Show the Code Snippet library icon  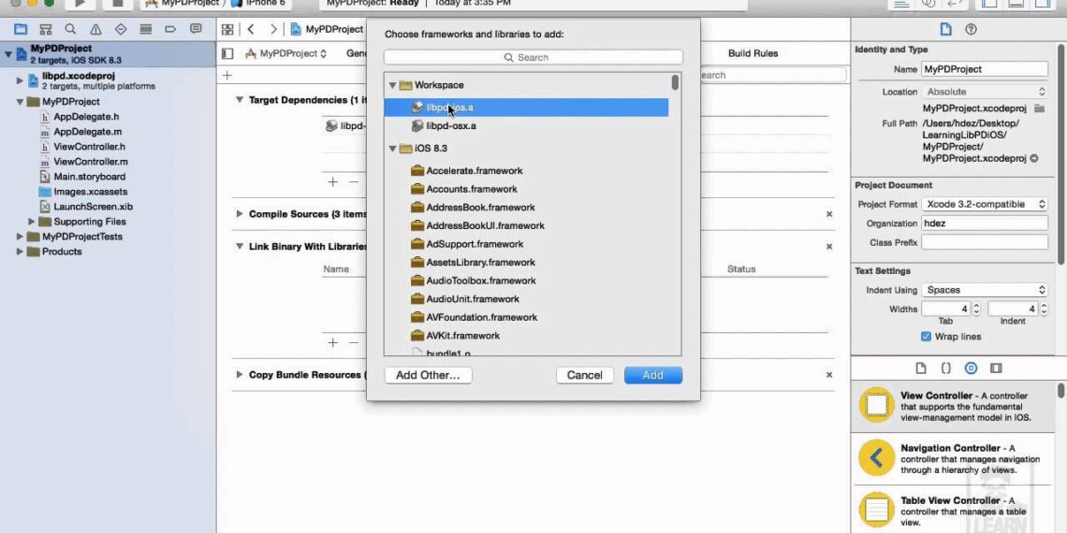point(946,367)
